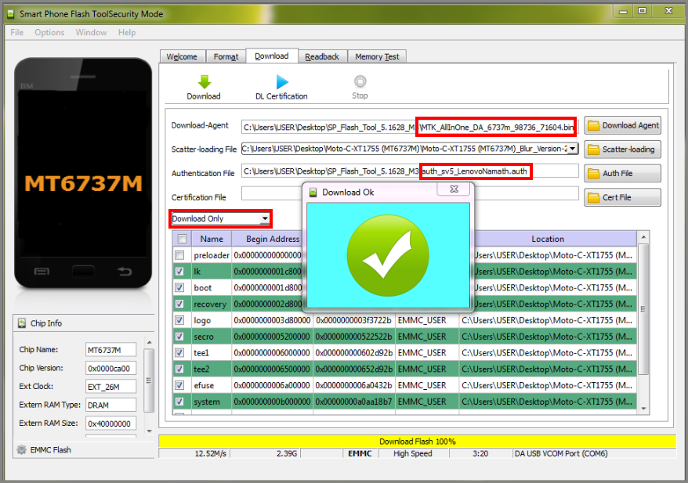
Task: Click the Authentication File path field
Action: pos(410,171)
